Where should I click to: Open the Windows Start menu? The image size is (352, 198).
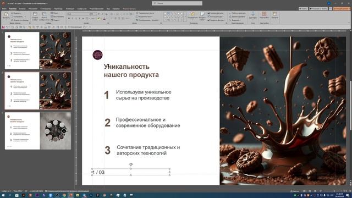[3, 195]
